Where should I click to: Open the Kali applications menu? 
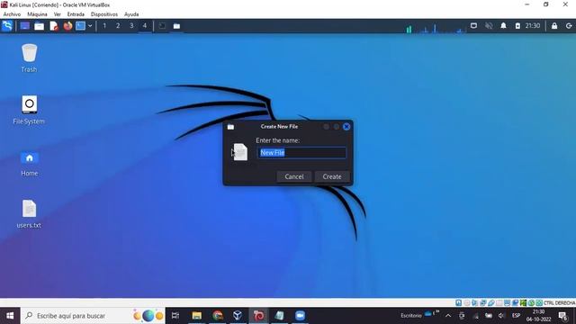coord(7,26)
